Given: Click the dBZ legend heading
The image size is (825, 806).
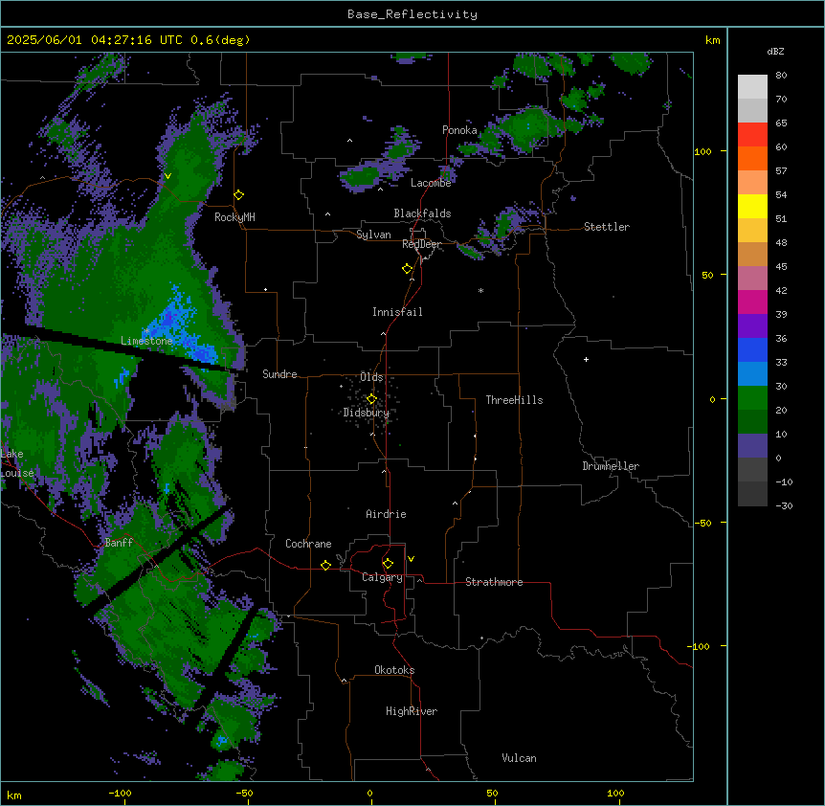Looking at the screenshot, I should [775, 51].
